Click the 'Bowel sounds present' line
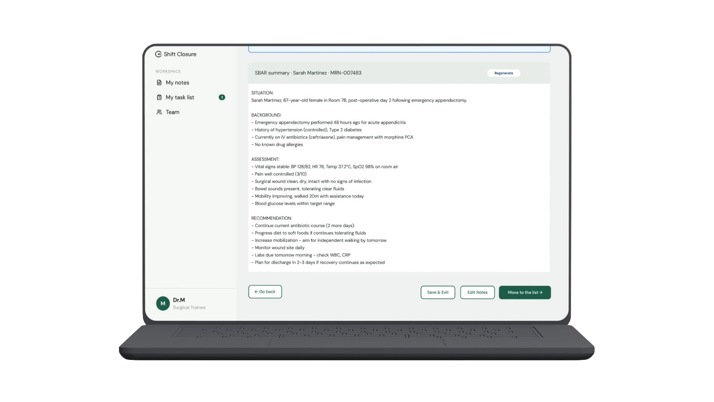 pyautogui.click(x=297, y=189)
